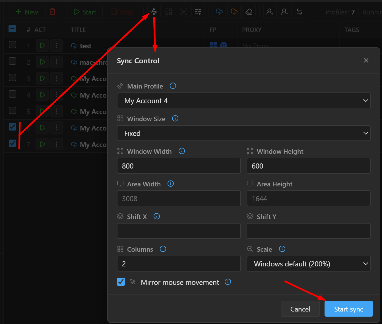The image size is (382, 324).
Task: Open the sliders settings toolbar icon
Action: tap(198, 12)
